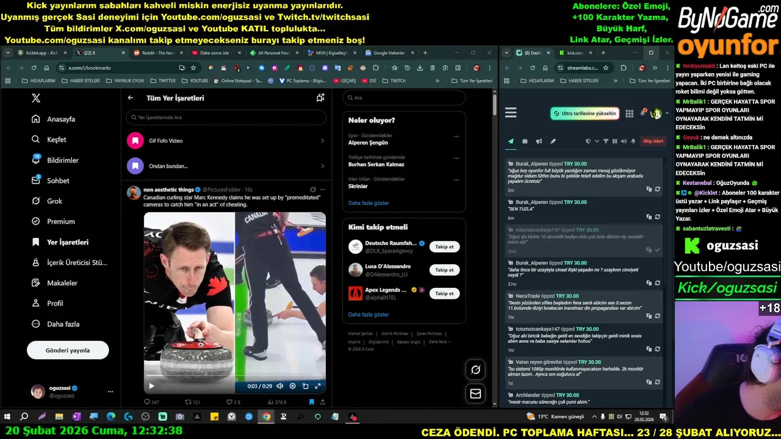Open Profil in the X sidebar
The width and height of the screenshot is (781, 439).
click(48, 303)
